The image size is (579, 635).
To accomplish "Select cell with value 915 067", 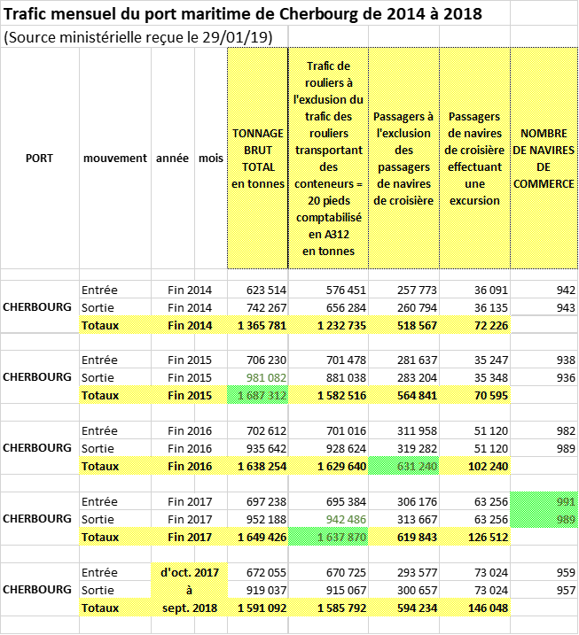I will (x=328, y=590).
